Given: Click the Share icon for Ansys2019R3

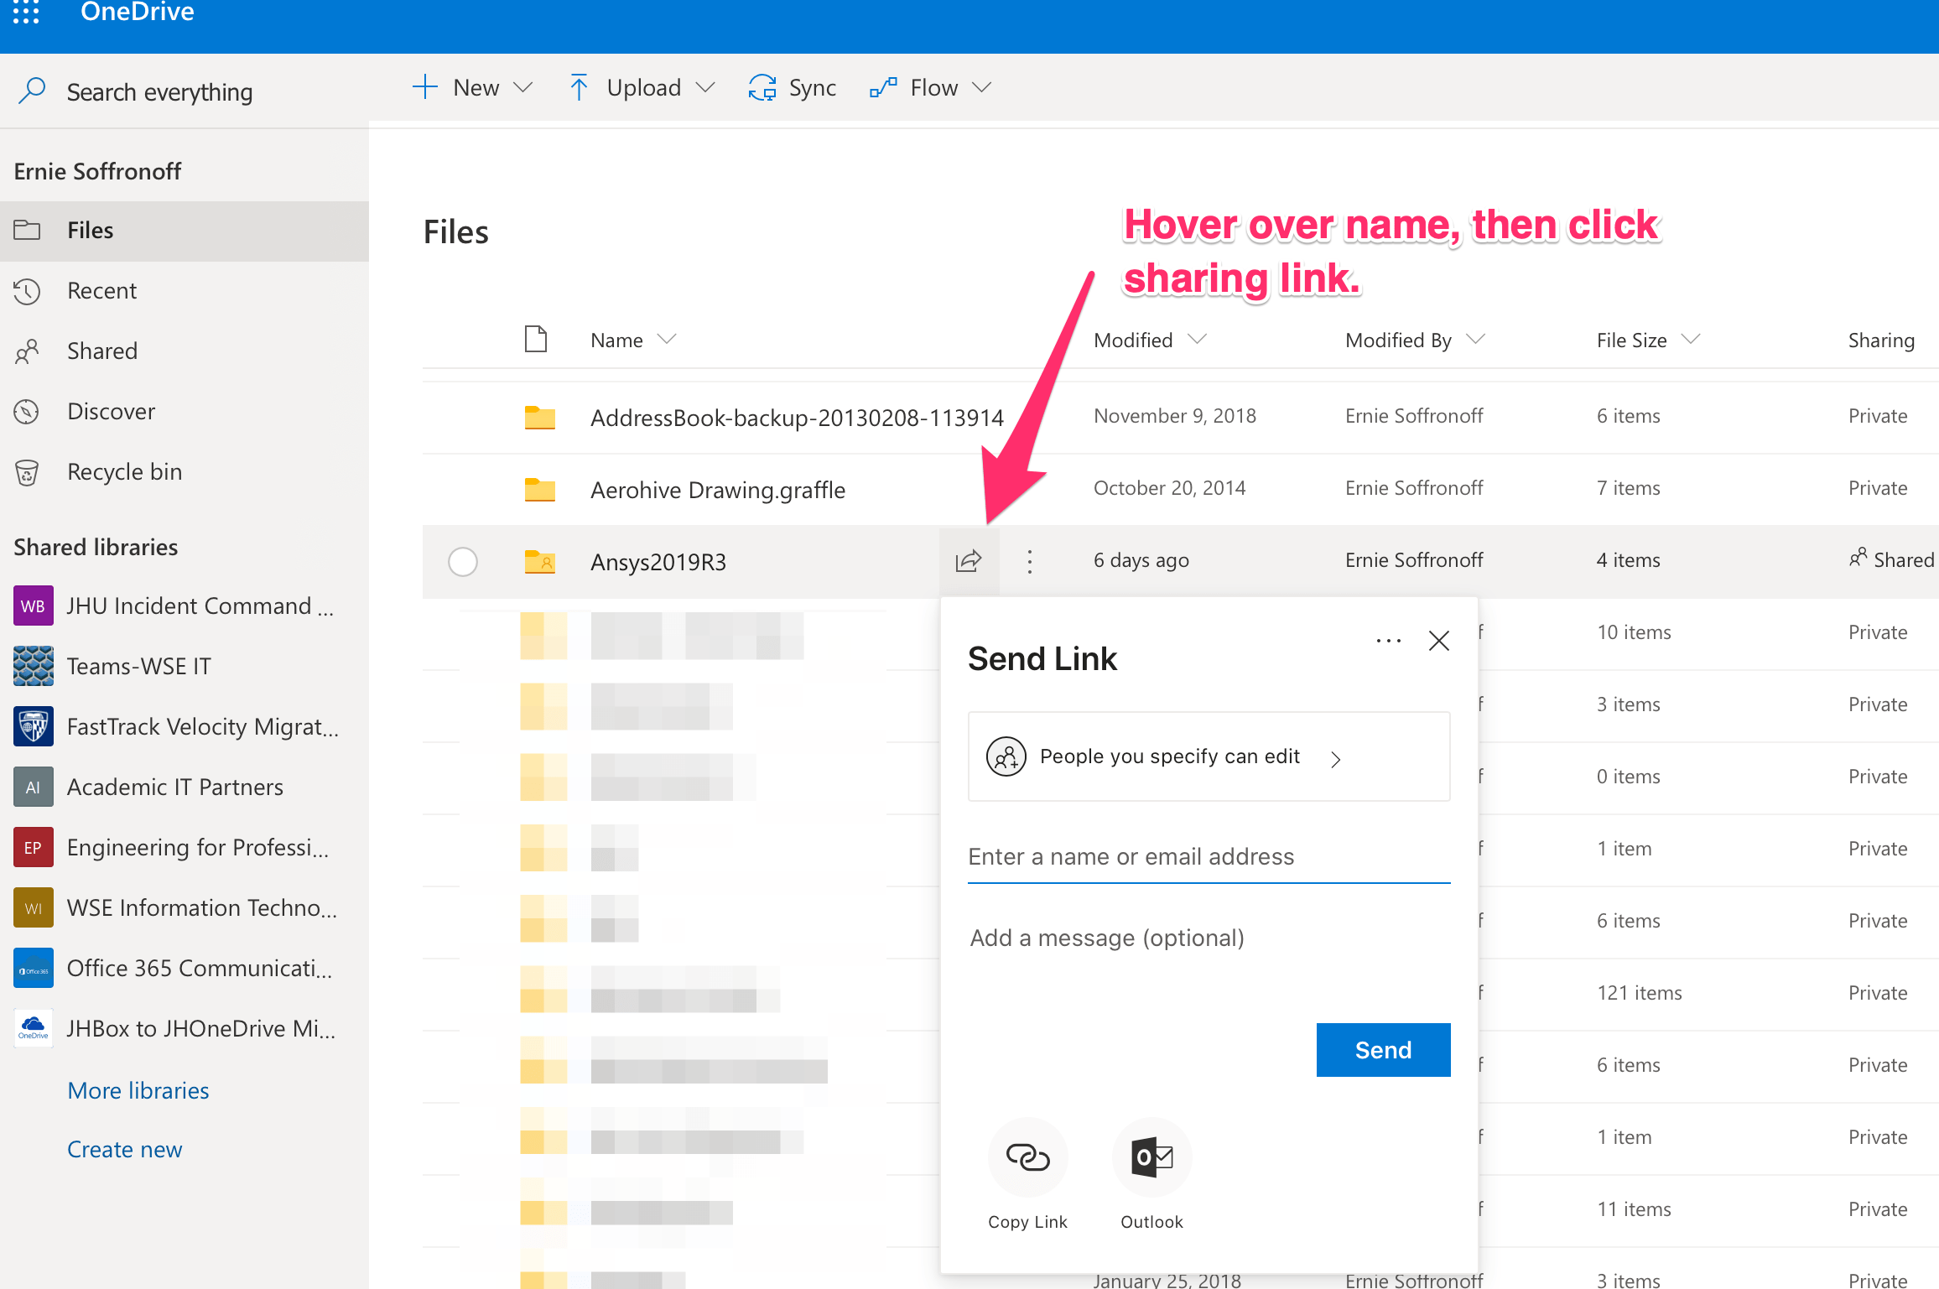Looking at the screenshot, I should (968, 559).
